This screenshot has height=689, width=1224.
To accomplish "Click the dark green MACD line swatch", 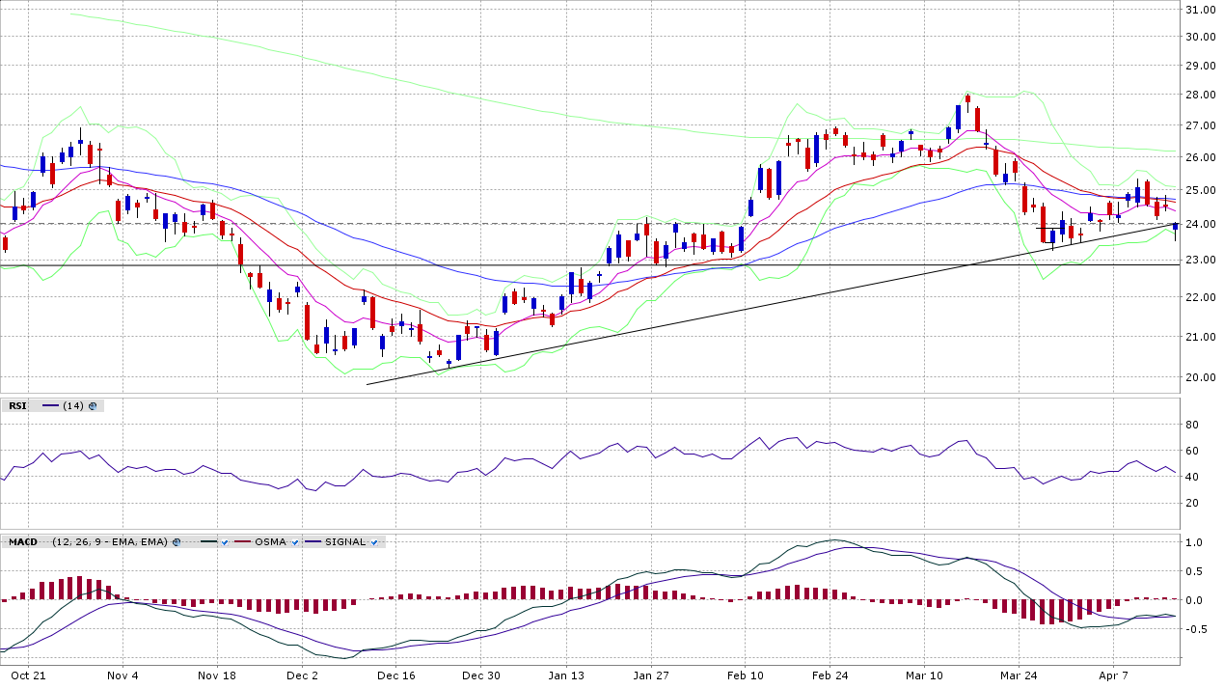I will 208,541.
